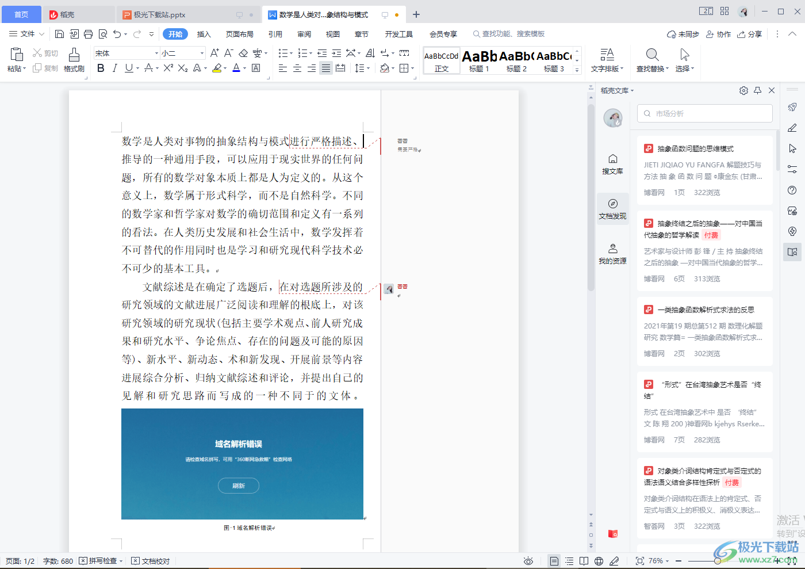Image resolution: width=805 pixels, height=569 pixels.
Task: Switch to web layout view globe icon
Action: 599,561
